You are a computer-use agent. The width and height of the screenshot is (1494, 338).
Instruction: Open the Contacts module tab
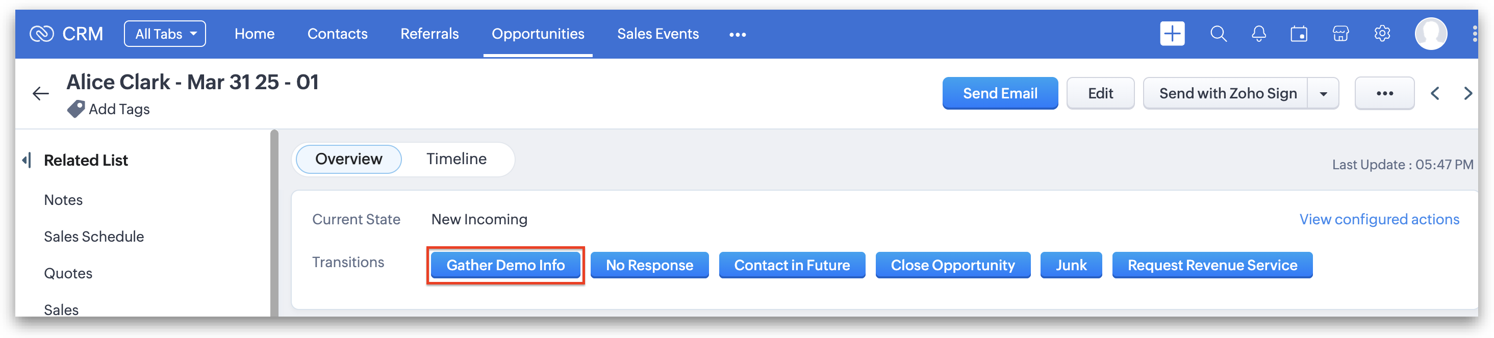(337, 34)
